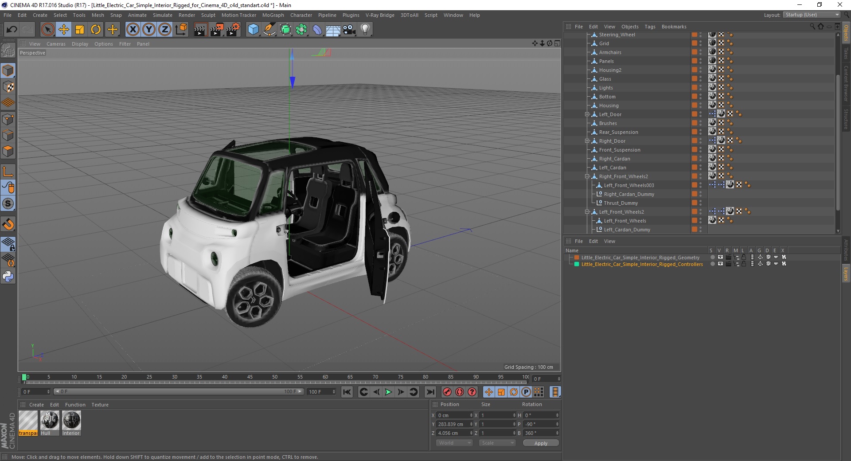Click the preview range slider bar
851x461 pixels.
[179, 391]
